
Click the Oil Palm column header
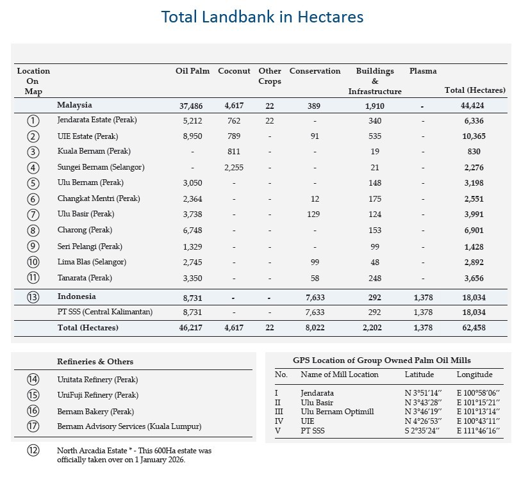192,71
